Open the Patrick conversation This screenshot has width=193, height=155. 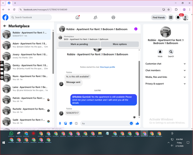[x=26, y=100]
